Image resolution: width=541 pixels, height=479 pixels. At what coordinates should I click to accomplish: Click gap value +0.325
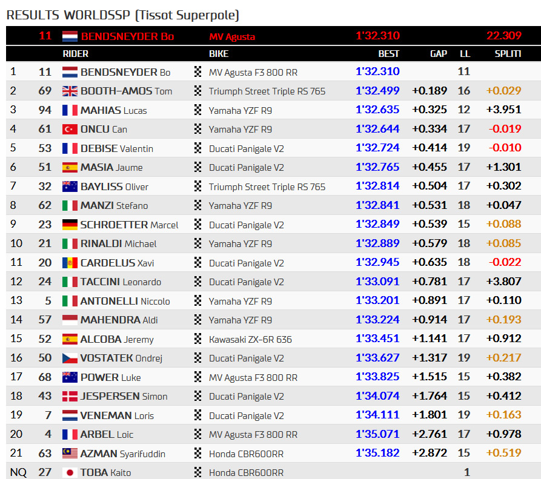coord(430,110)
